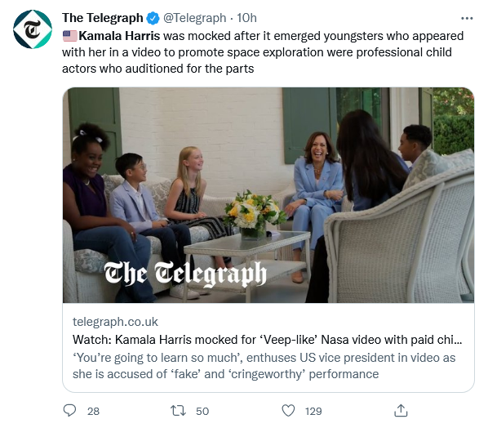The image size is (488, 428).
Task: Click the retweet count 50
Action: [x=202, y=411]
